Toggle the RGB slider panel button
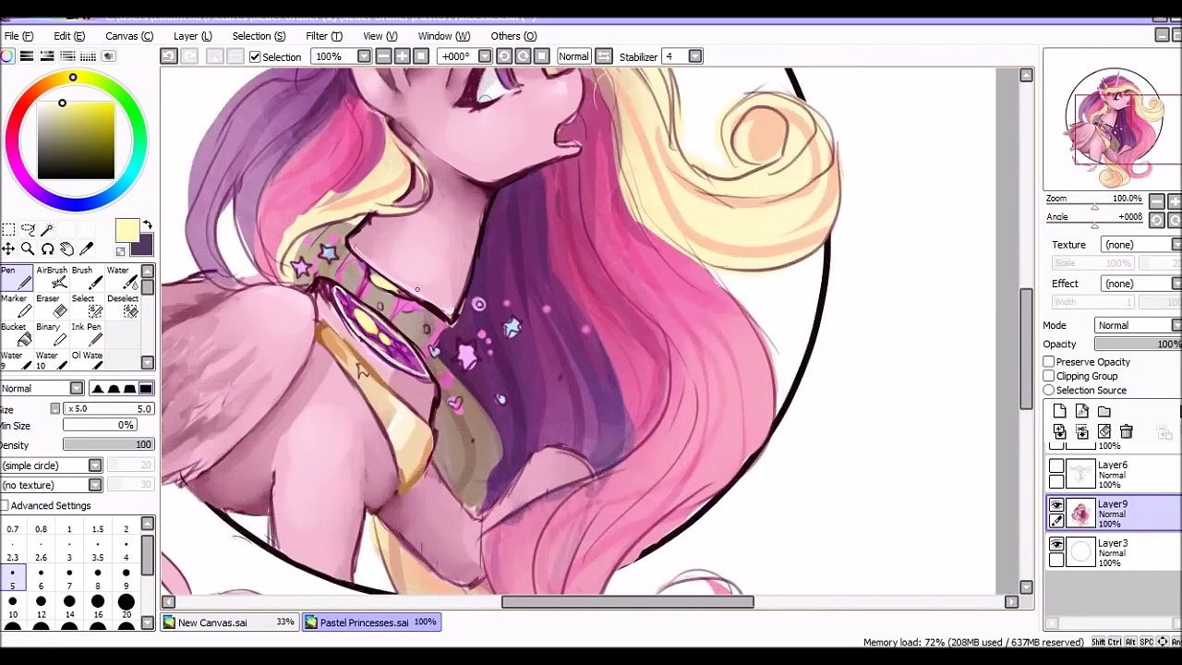Viewport: 1182px width, 665px height. 27,57
